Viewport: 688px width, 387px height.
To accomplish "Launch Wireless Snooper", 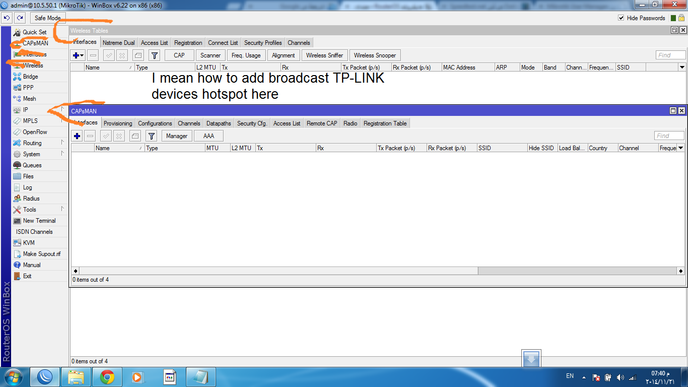I will pyautogui.click(x=375, y=55).
